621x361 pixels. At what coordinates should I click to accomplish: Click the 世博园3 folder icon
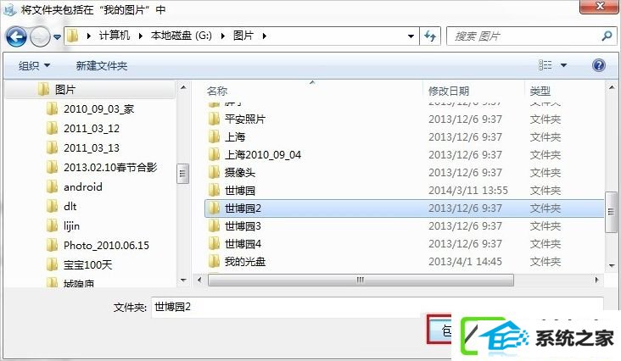pos(214,226)
